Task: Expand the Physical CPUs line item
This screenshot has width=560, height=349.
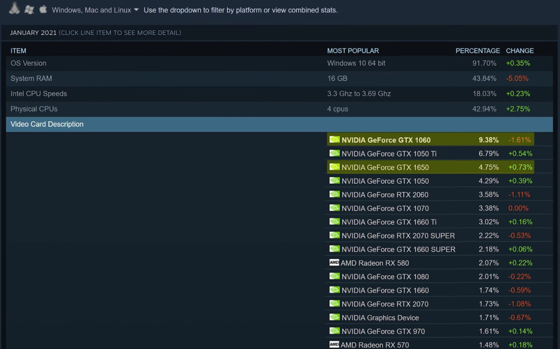Action: coord(140,109)
